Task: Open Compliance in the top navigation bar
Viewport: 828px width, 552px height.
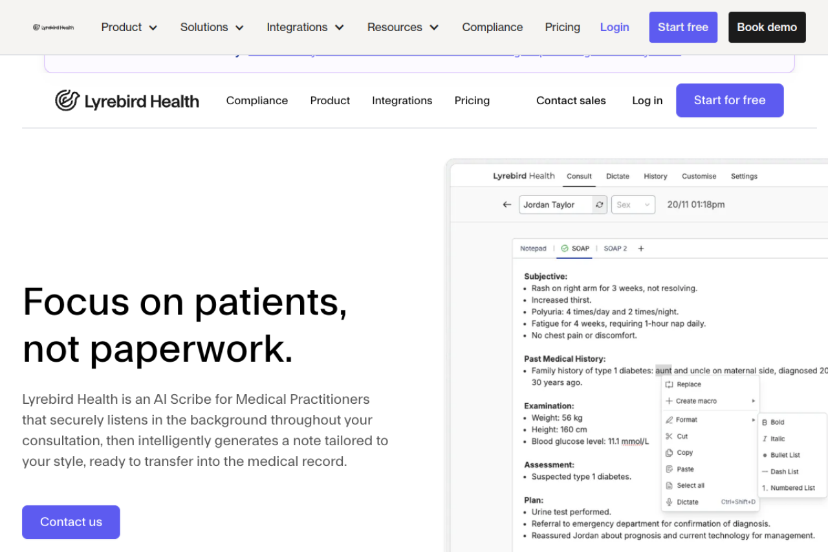Action: click(492, 27)
